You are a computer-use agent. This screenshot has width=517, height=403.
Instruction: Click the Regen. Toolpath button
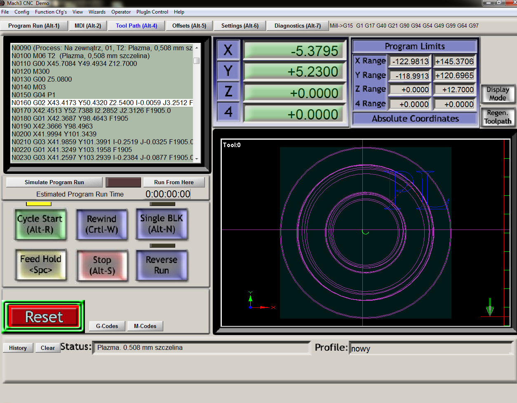(x=498, y=117)
